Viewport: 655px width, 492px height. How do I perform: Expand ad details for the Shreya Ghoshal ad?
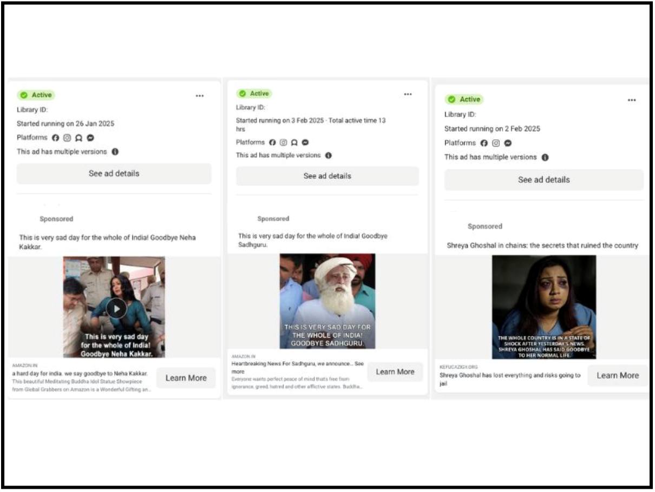point(542,179)
